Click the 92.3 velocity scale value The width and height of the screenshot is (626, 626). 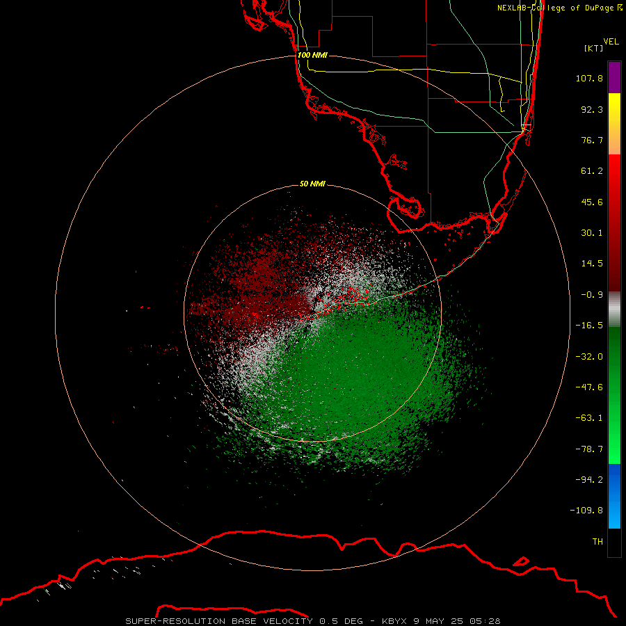[x=592, y=110]
